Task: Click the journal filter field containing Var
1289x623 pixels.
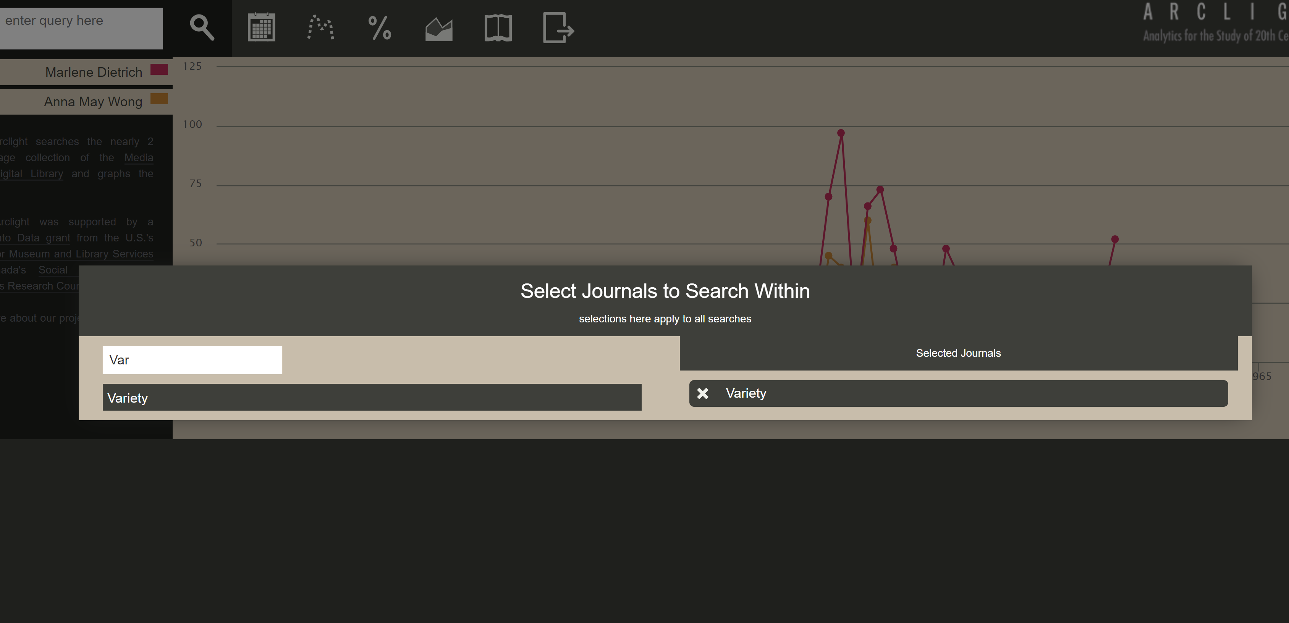Action: click(192, 360)
